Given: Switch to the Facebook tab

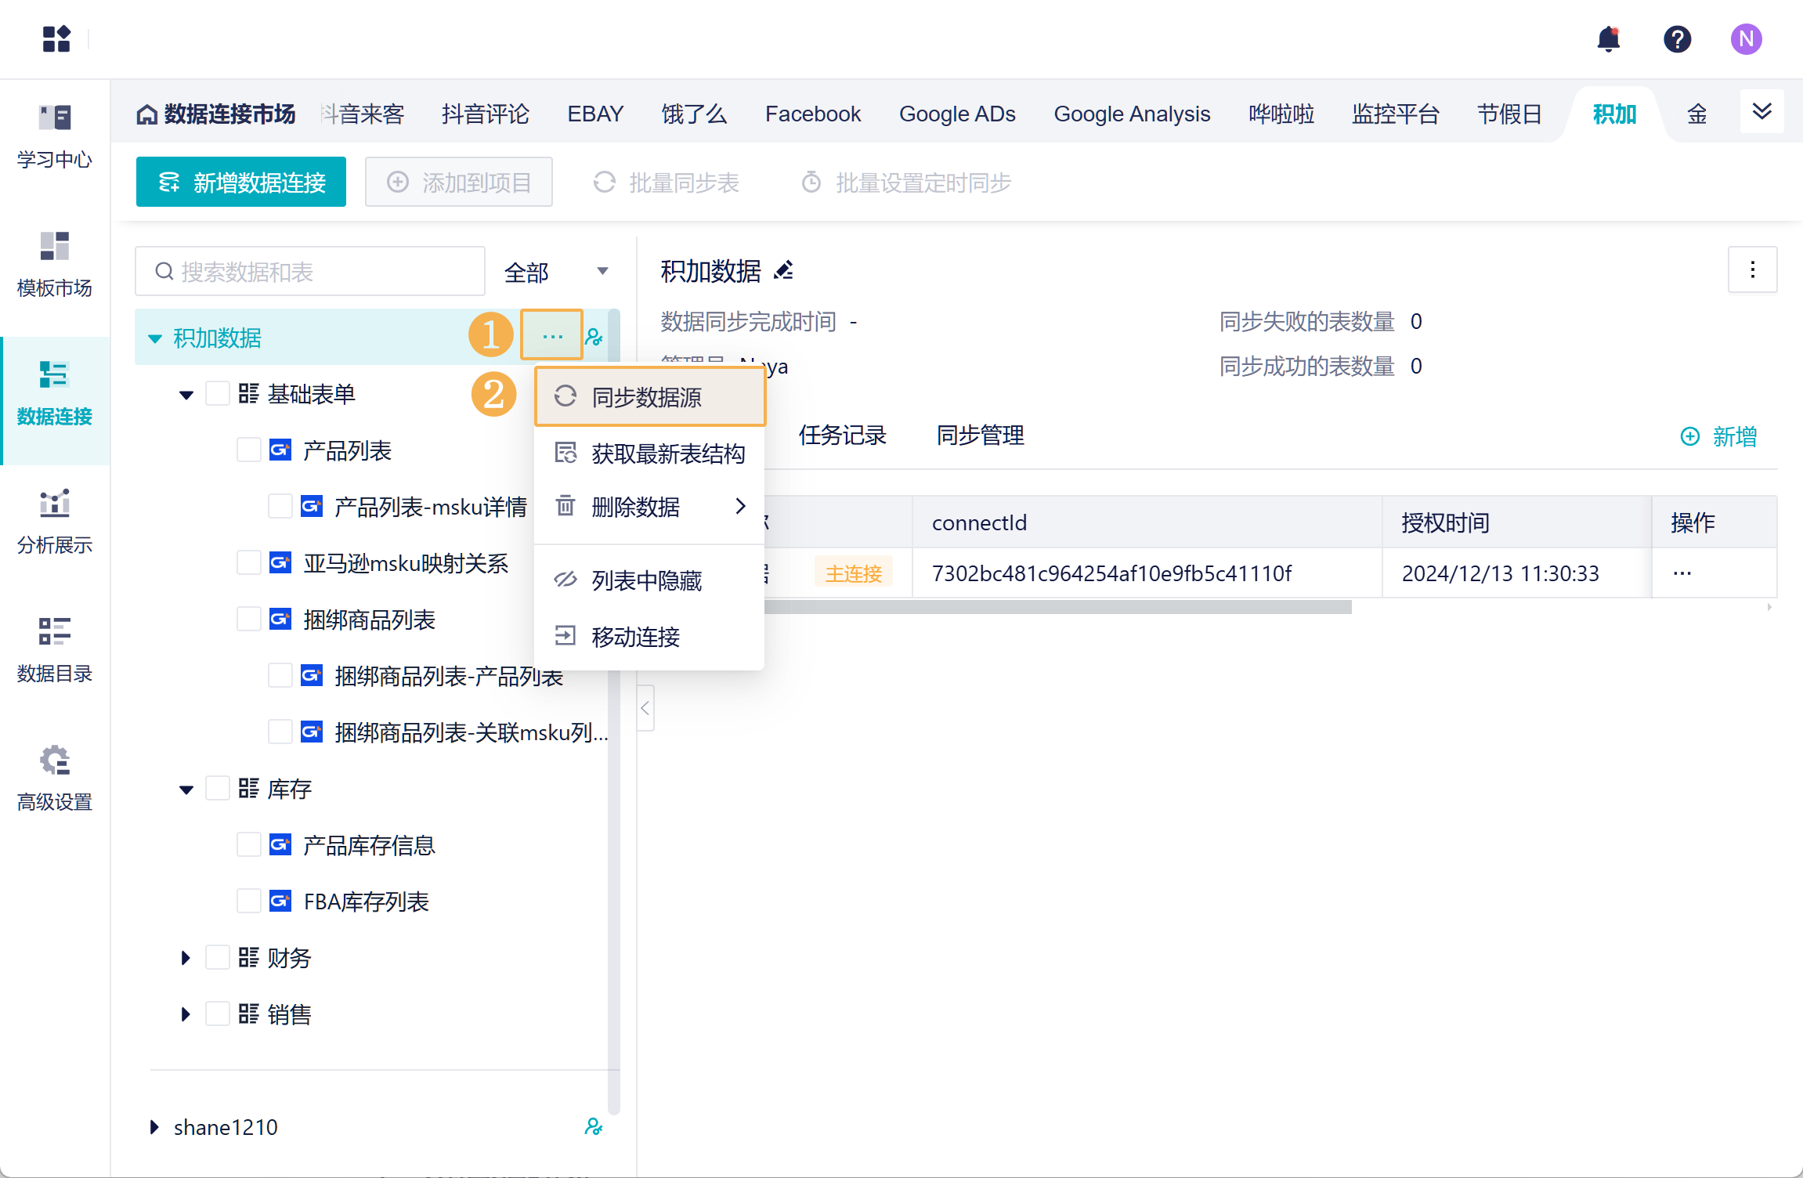Looking at the screenshot, I should point(812,114).
